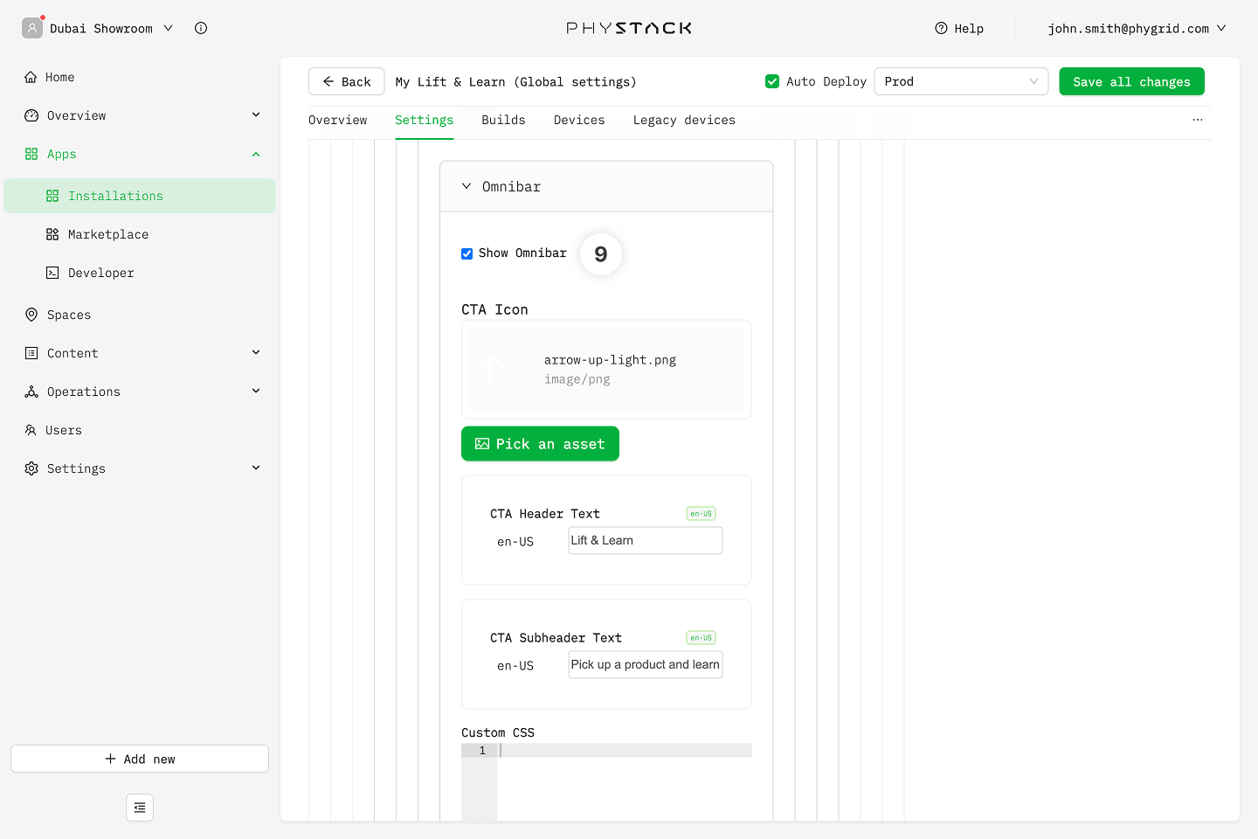Select the Settings tab
The image size is (1258, 839).
tap(424, 120)
